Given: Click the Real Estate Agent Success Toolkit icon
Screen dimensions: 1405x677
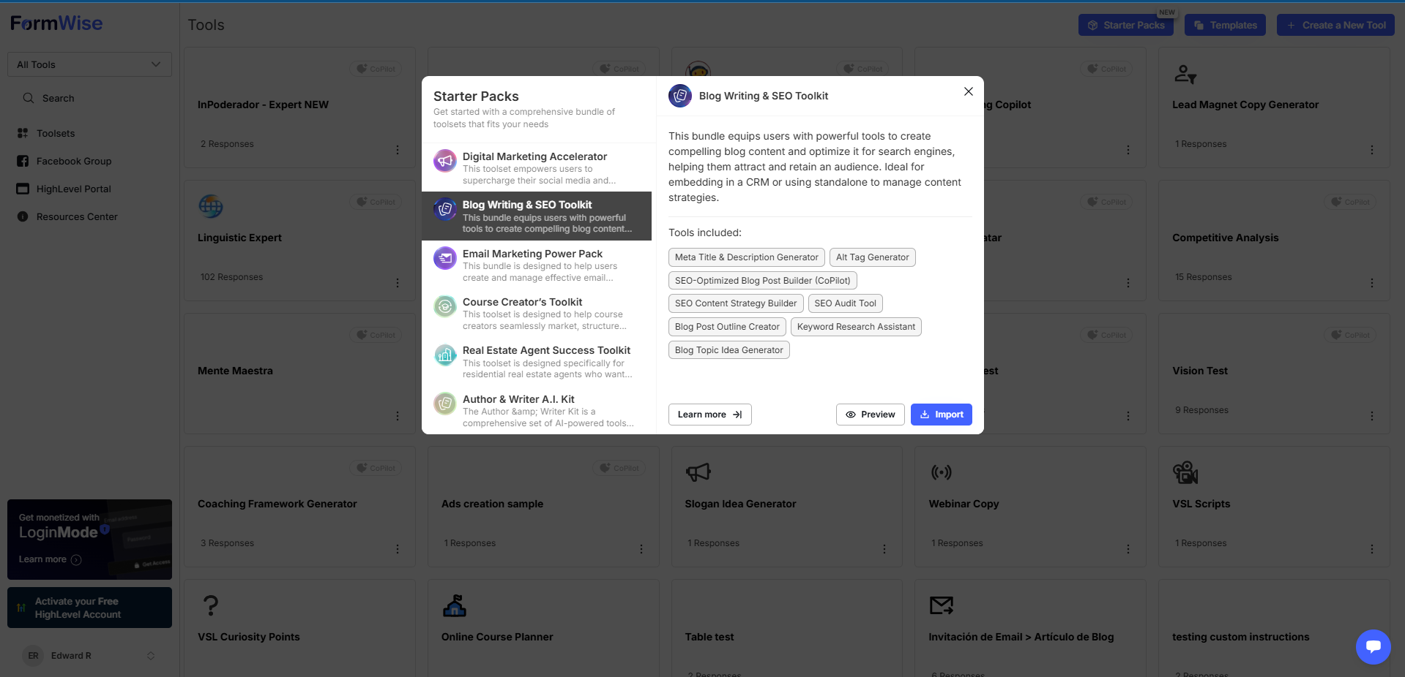Looking at the screenshot, I should [x=445, y=355].
